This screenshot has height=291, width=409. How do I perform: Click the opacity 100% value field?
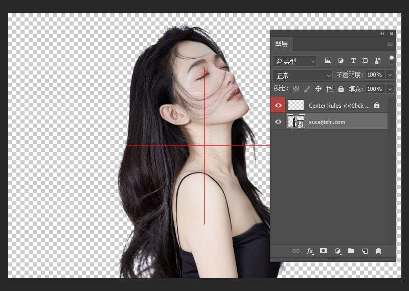pos(375,75)
